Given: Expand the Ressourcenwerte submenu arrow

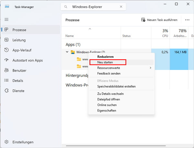Looking at the screenshot, I should (x=150, y=68).
